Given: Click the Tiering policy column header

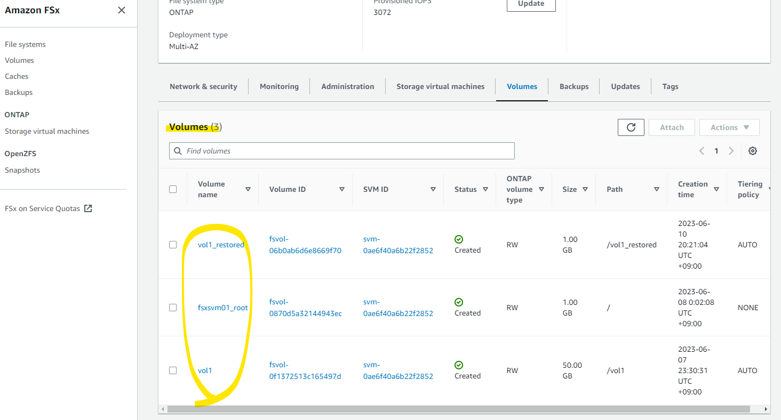Looking at the screenshot, I should tap(750, 189).
